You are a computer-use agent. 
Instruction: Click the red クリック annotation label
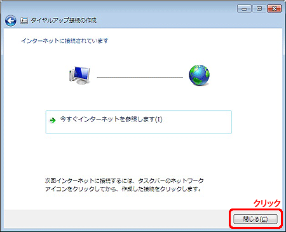point(267,203)
